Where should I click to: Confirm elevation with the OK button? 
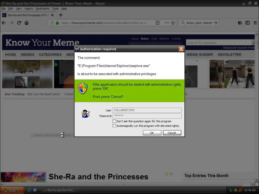[152, 133]
